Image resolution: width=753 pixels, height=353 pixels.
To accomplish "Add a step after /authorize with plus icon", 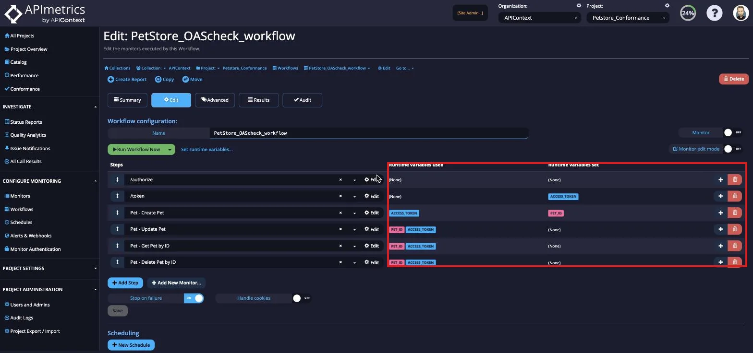I will [x=720, y=179].
